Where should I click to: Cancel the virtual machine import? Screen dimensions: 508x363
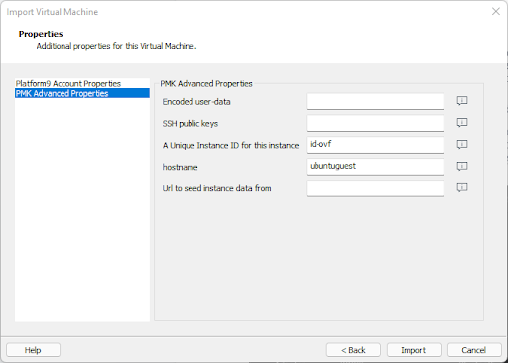[x=474, y=350]
